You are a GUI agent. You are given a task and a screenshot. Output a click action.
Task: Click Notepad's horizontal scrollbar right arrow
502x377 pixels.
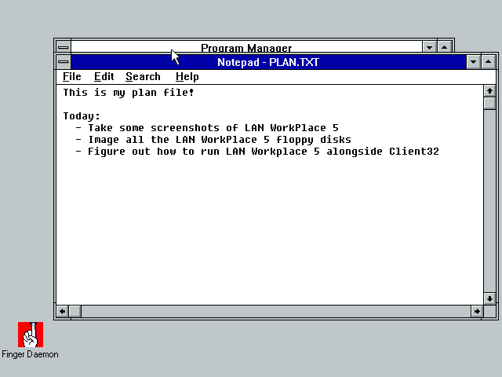point(477,311)
